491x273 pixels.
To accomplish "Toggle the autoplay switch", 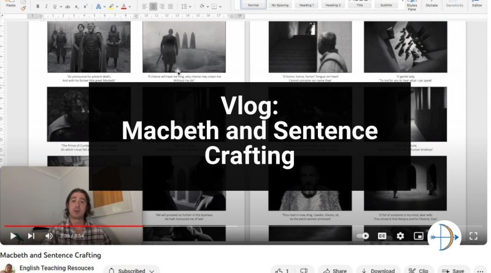I will tap(363, 236).
